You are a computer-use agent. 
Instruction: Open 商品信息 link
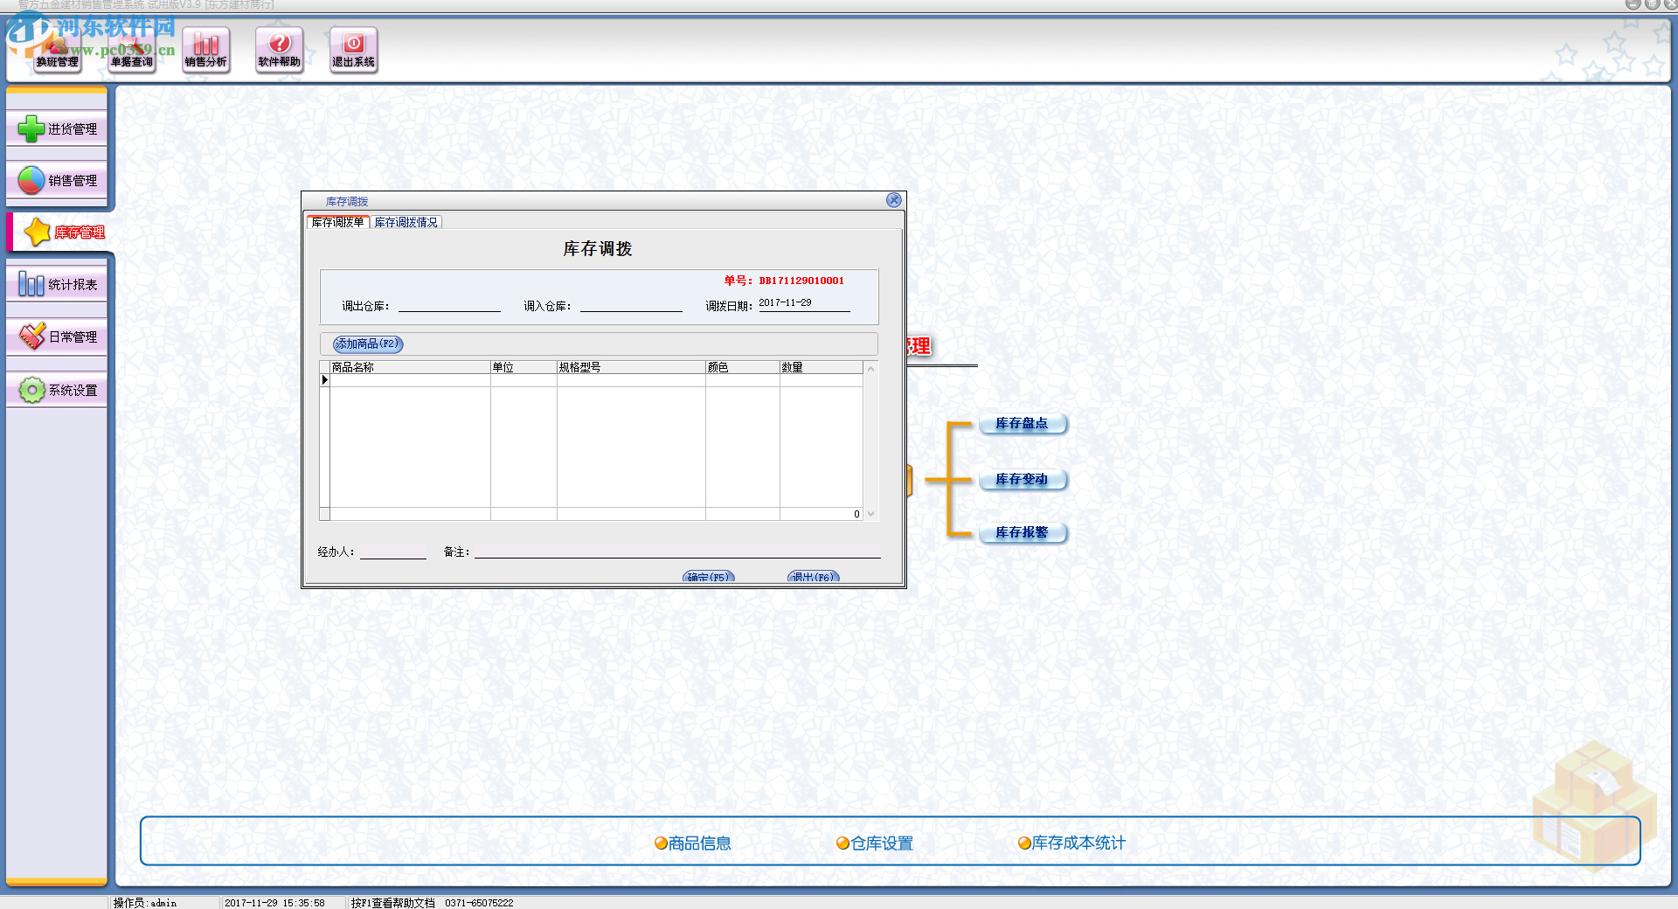(693, 843)
